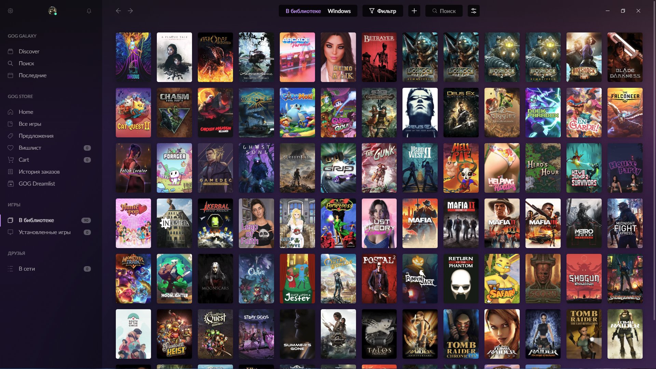Open Midnight Fight Express cover
This screenshot has height=369, width=656.
(x=625, y=223)
